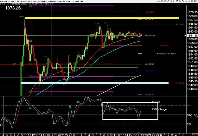
Task: Click the 2302 YRange text
Action: click(159, 109)
